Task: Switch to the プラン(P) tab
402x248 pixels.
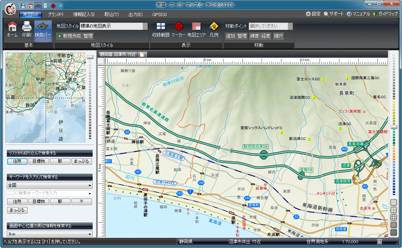Action: click(56, 14)
